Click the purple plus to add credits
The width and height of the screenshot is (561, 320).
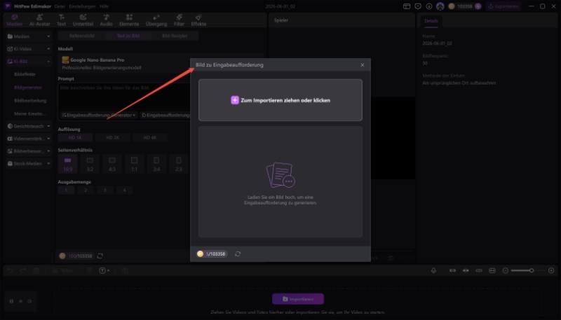point(478,6)
